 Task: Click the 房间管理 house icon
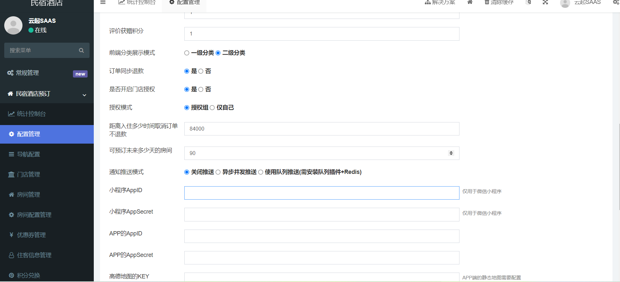click(11, 195)
